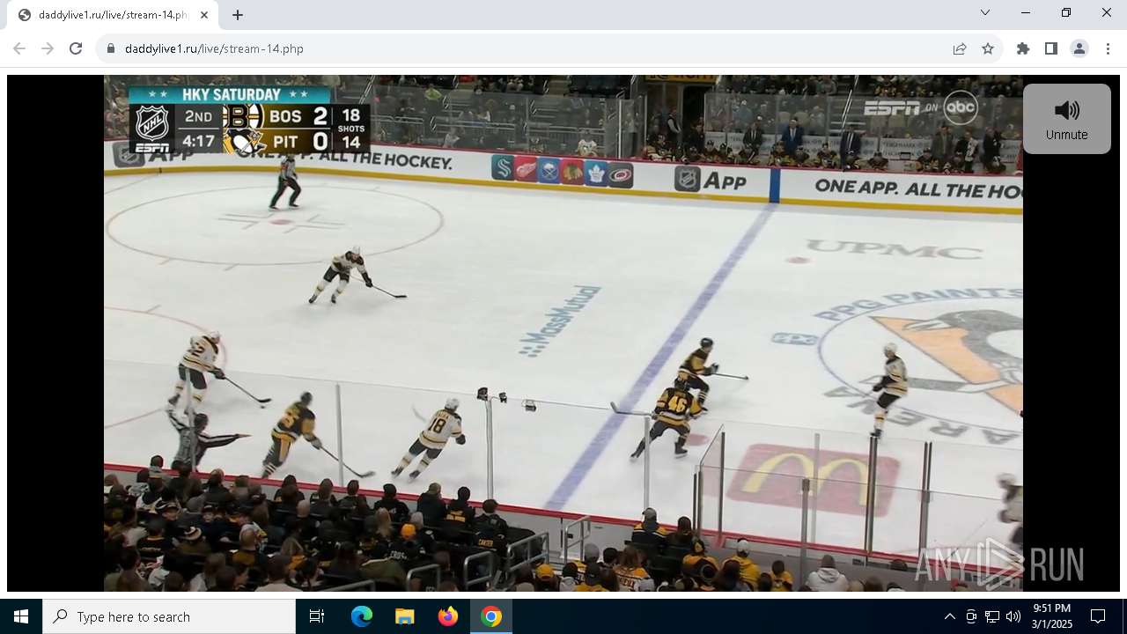Restore down the Chrome window

[x=1066, y=12]
